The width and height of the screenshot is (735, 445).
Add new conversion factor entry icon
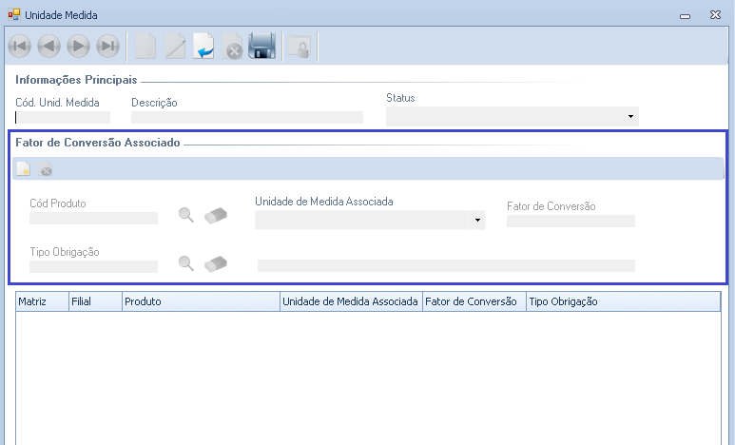point(24,169)
